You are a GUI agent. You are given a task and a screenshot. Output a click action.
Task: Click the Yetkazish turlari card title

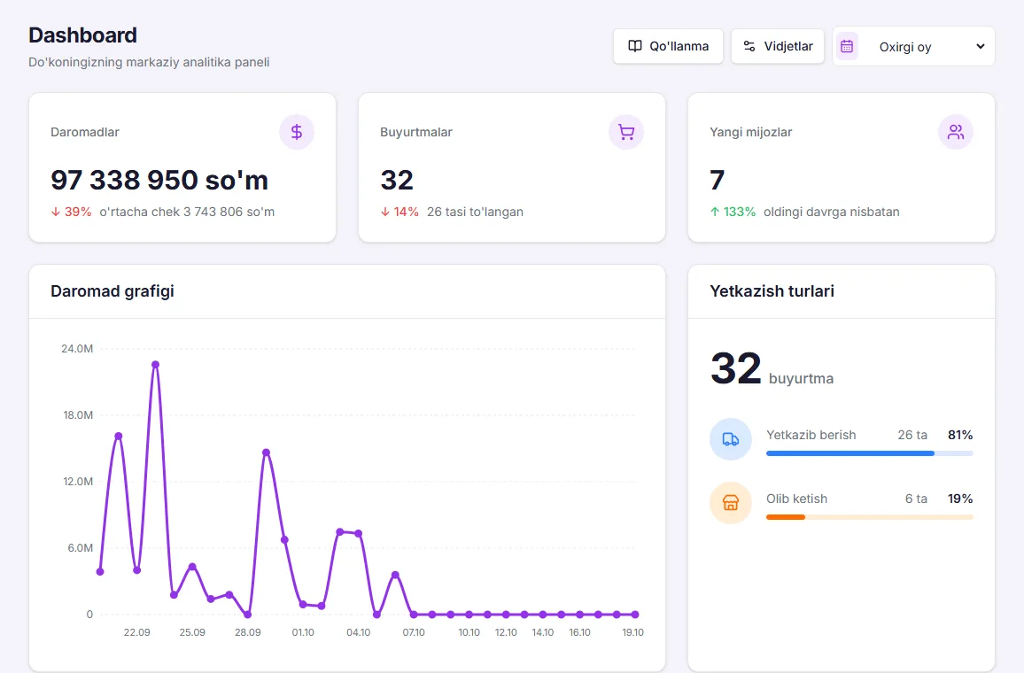tap(772, 291)
